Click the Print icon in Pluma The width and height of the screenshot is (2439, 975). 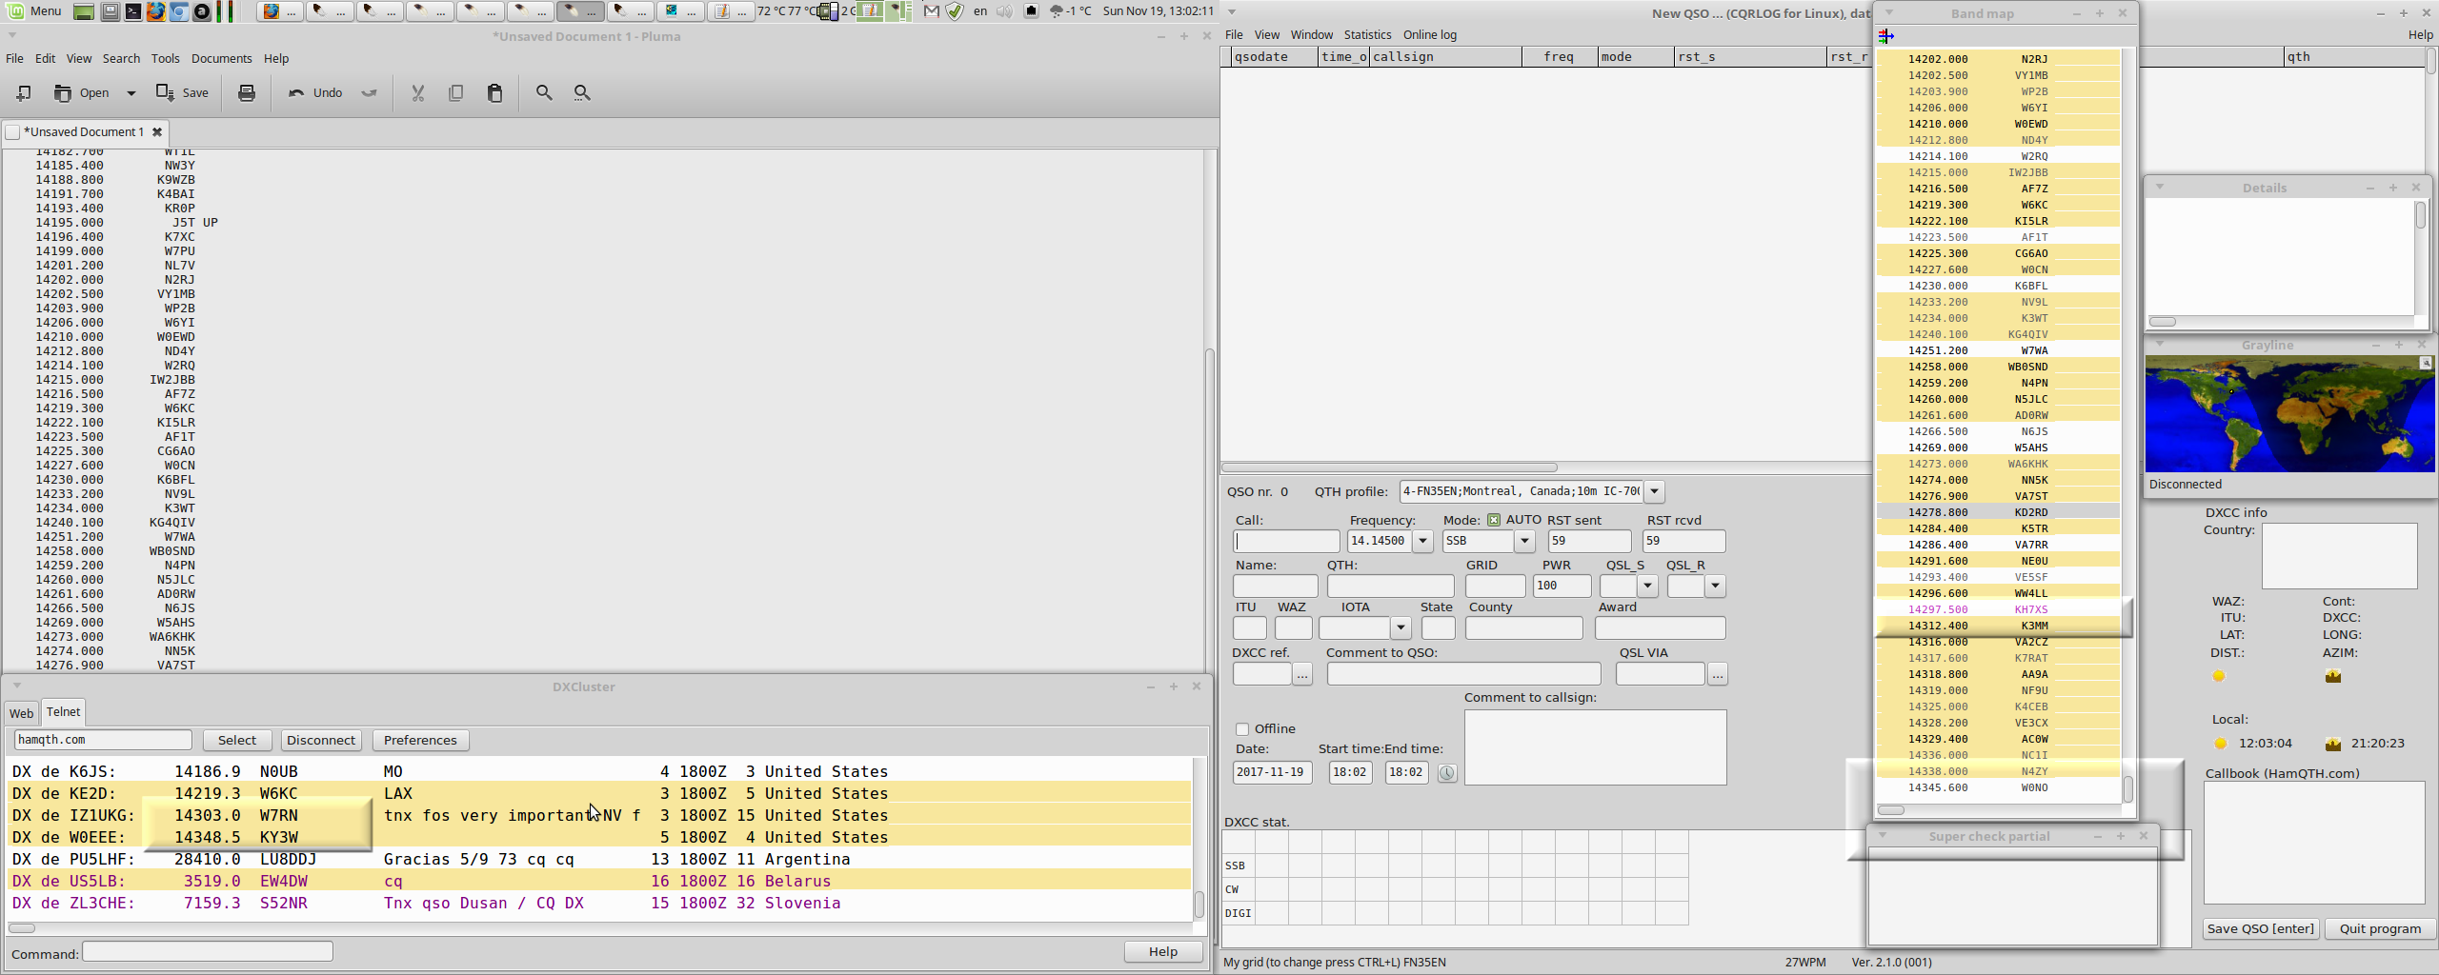(x=247, y=92)
